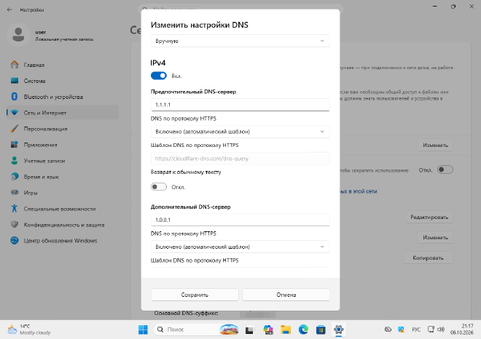The image size is (481, 339).
Task: Open DNS over HTTPS dropdown under preferred server
Action: click(240, 132)
